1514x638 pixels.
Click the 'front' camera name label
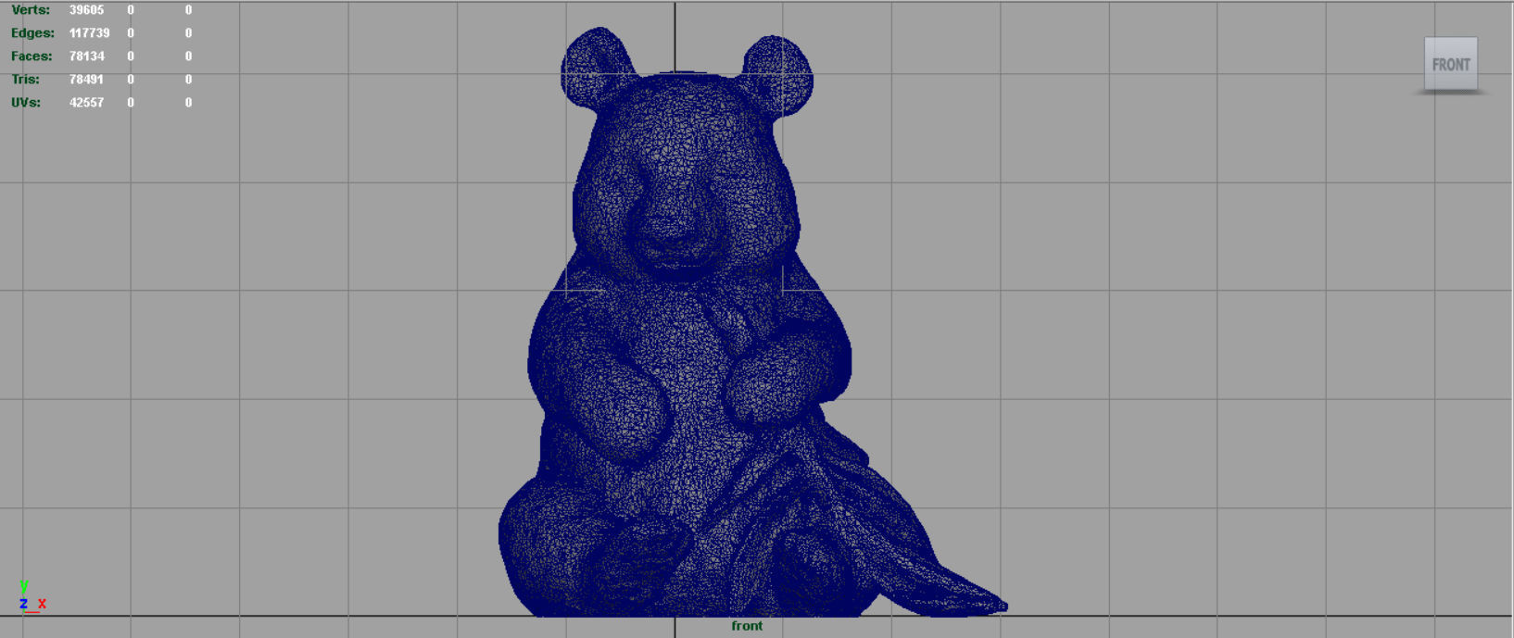point(747,626)
